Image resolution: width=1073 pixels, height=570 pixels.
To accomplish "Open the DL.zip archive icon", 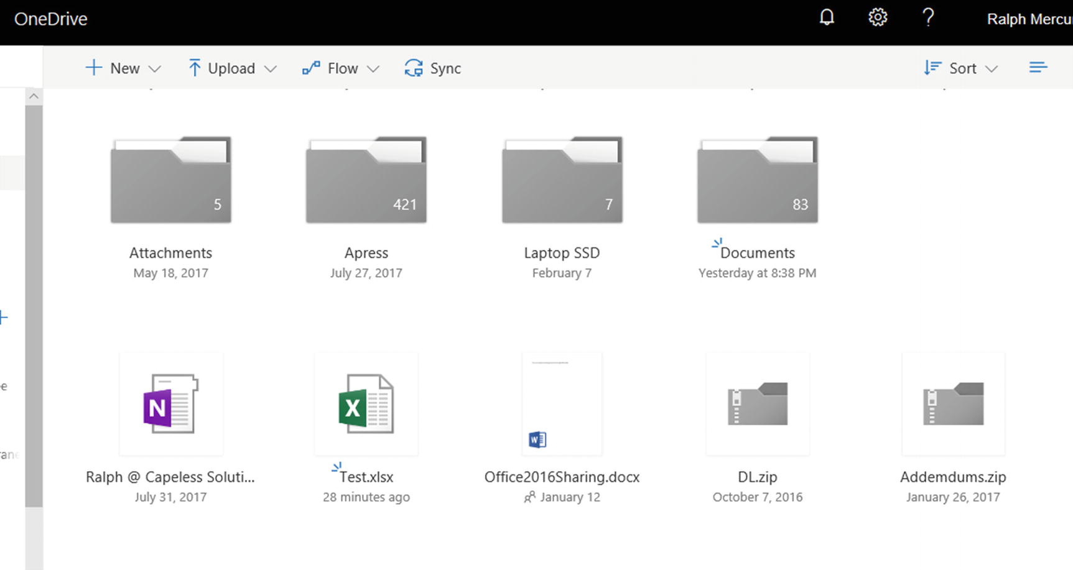I will tap(758, 404).
